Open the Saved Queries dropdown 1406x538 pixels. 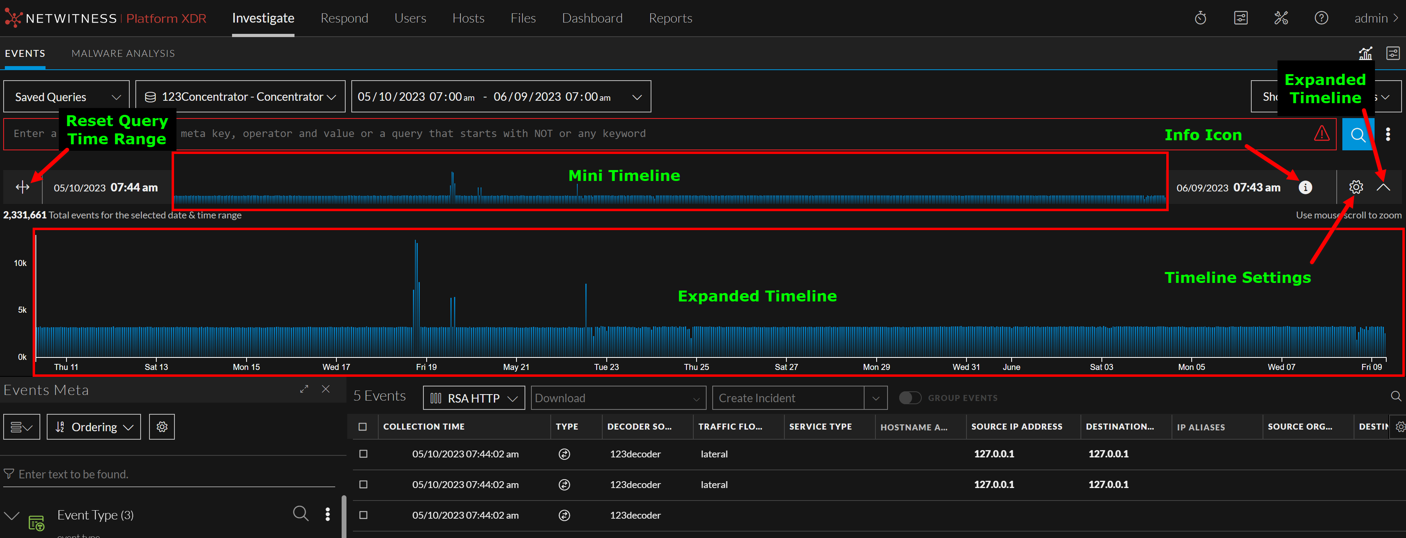coord(66,97)
